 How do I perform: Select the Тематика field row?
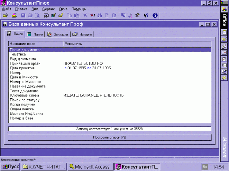click(x=110, y=54)
